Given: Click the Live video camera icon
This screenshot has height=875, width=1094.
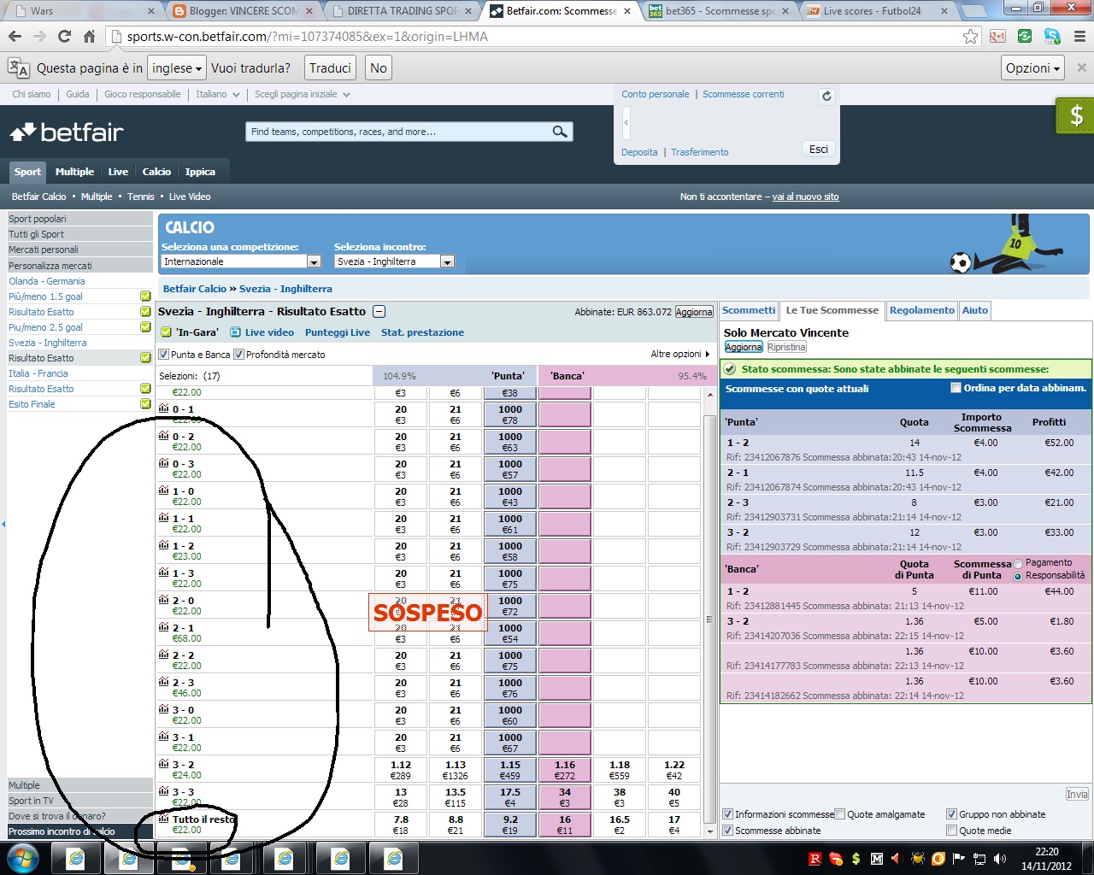Looking at the screenshot, I should click(236, 332).
